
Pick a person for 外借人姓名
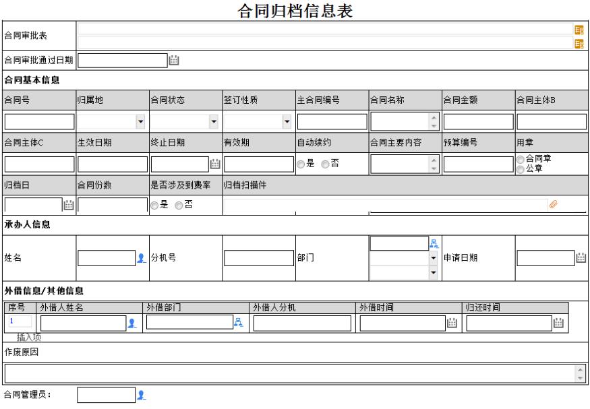131,323
